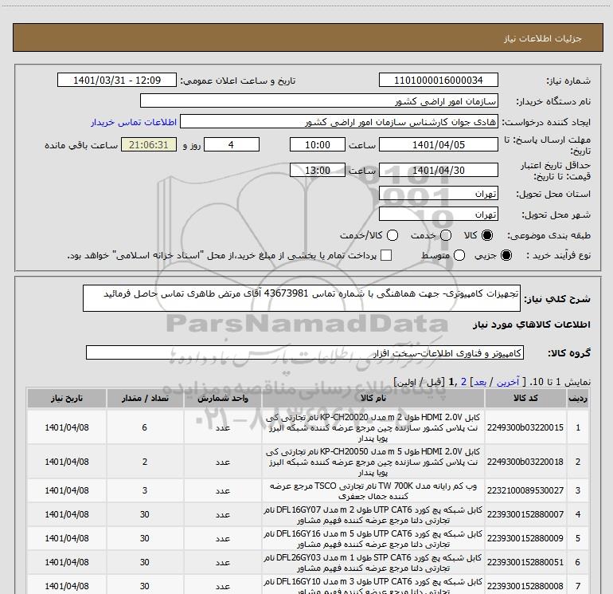Click the buyer name field سازمان امور اراضی کشور
Screen dimensions: 613x594
pyautogui.click(x=319, y=100)
